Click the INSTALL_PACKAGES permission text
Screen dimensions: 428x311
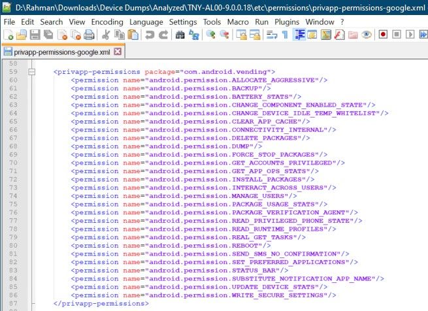point(267,180)
